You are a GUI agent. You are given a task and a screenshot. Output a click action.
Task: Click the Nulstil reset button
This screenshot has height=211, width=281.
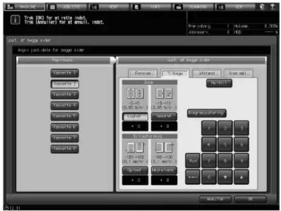(219, 83)
